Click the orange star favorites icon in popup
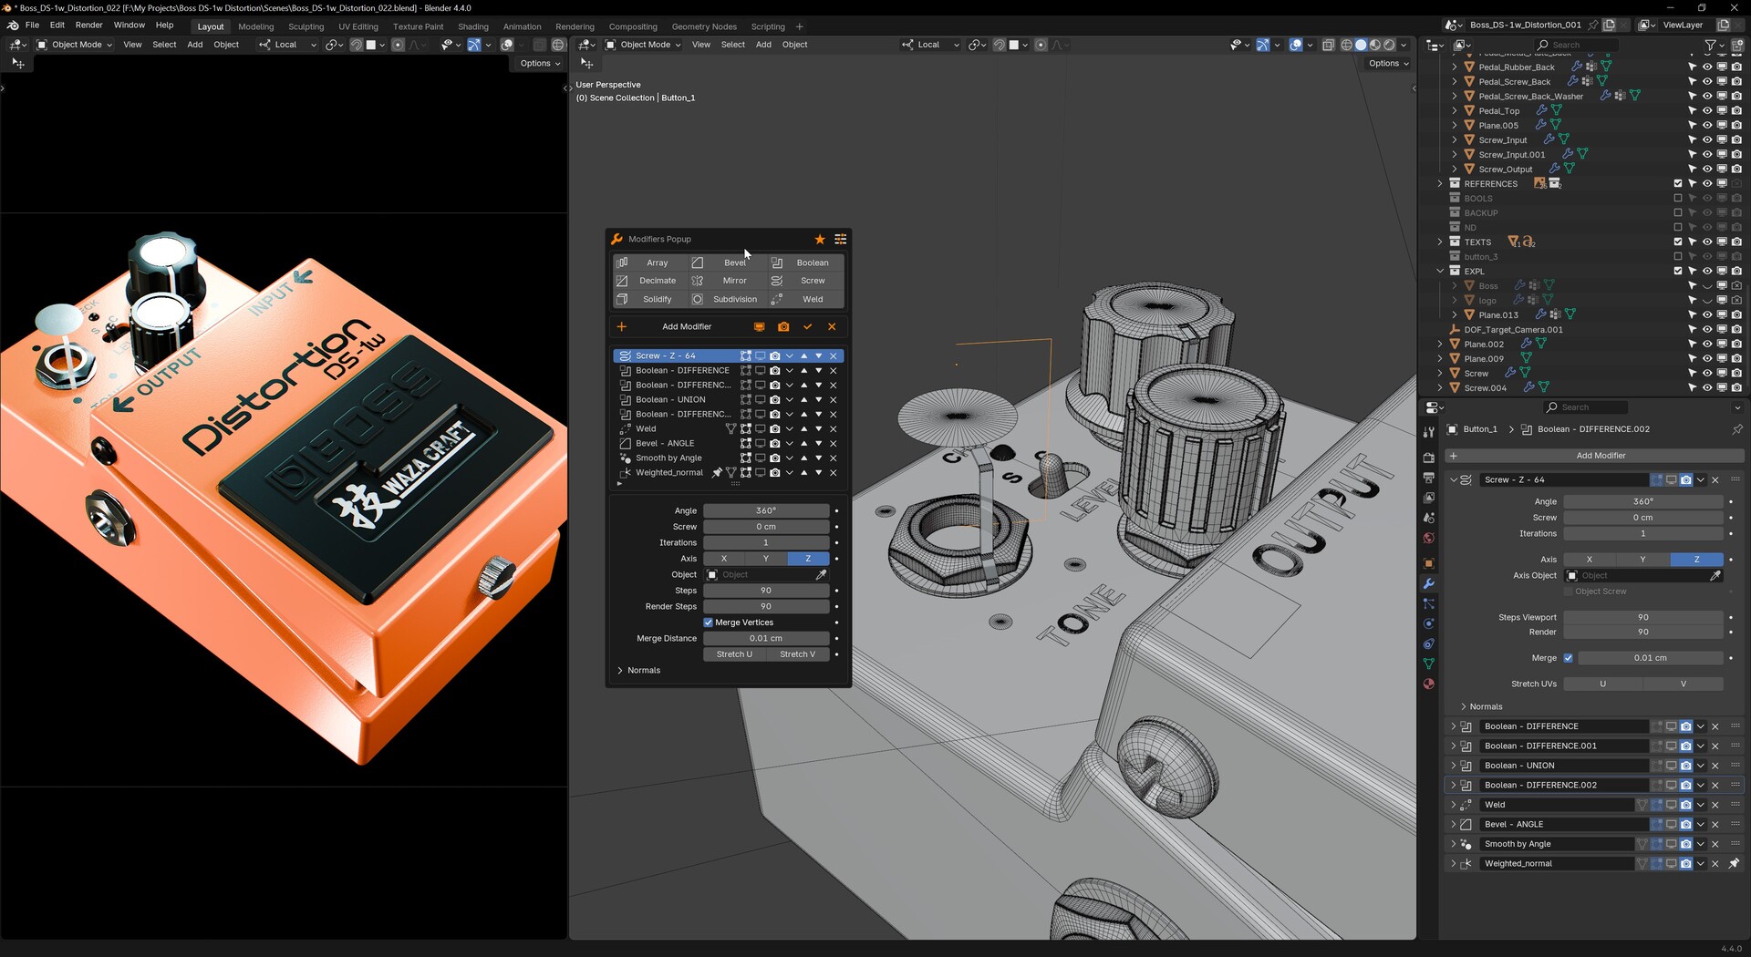Screen dimensions: 1751x957 coord(820,239)
